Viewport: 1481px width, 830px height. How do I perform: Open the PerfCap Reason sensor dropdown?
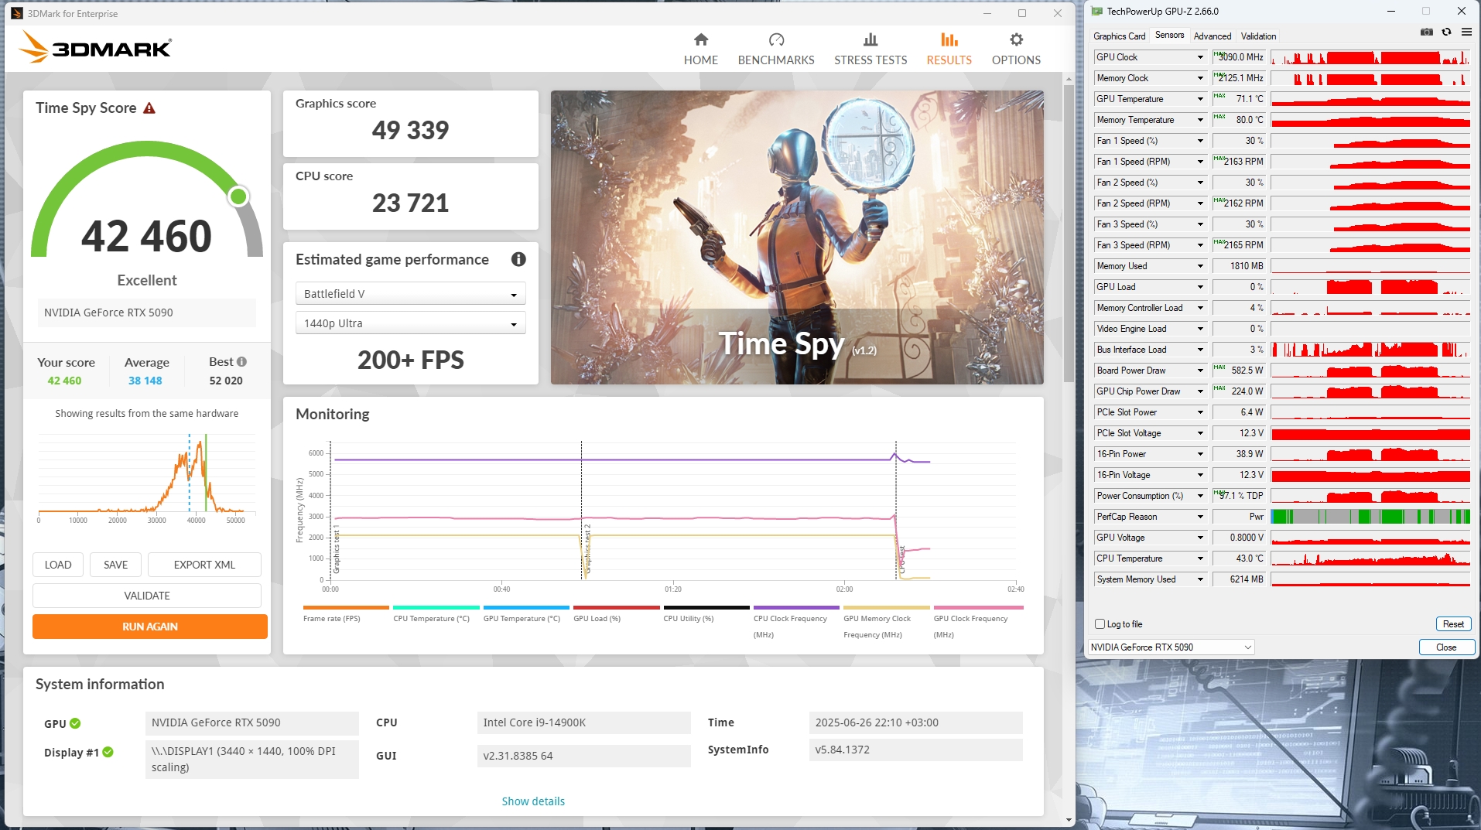click(x=1200, y=517)
